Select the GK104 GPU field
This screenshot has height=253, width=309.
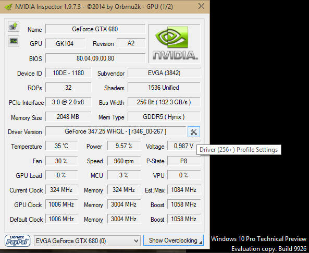(x=65, y=43)
